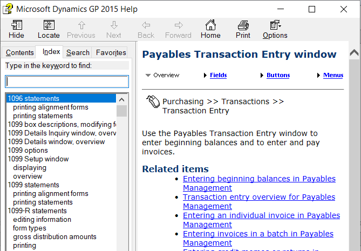
Task: Click the help application title bar icon
Action: pyautogui.click(x=8, y=9)
